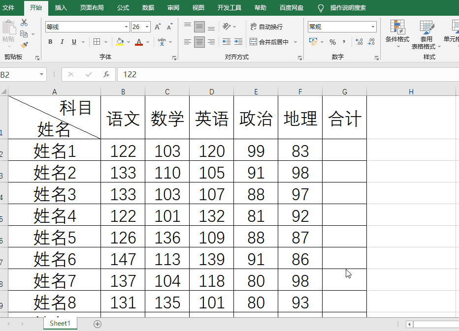This screenshot has height=331, width=459.
Task: Toggle Underline formatting
Action: 74,42
